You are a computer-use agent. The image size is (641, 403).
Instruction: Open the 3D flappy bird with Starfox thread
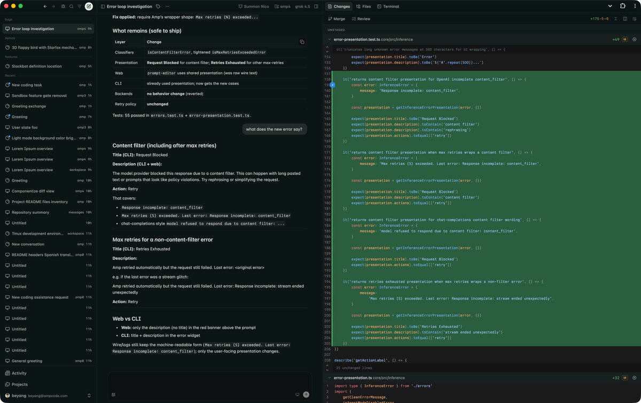pos(48,47)
